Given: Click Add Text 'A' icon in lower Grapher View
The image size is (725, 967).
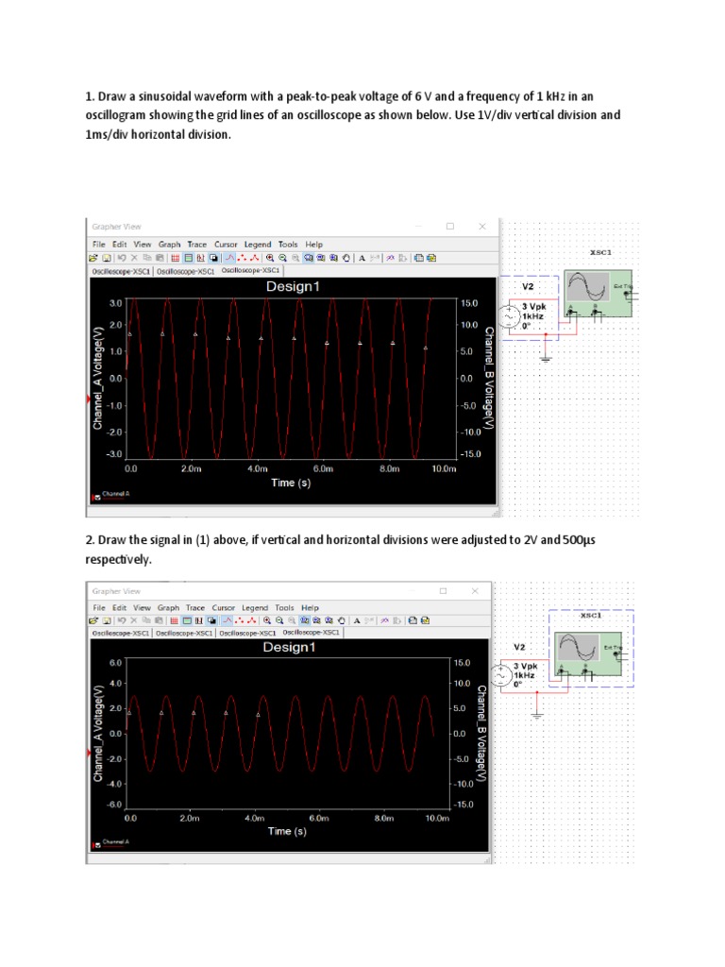Looking at the screenshot, I should coord(356,620).
